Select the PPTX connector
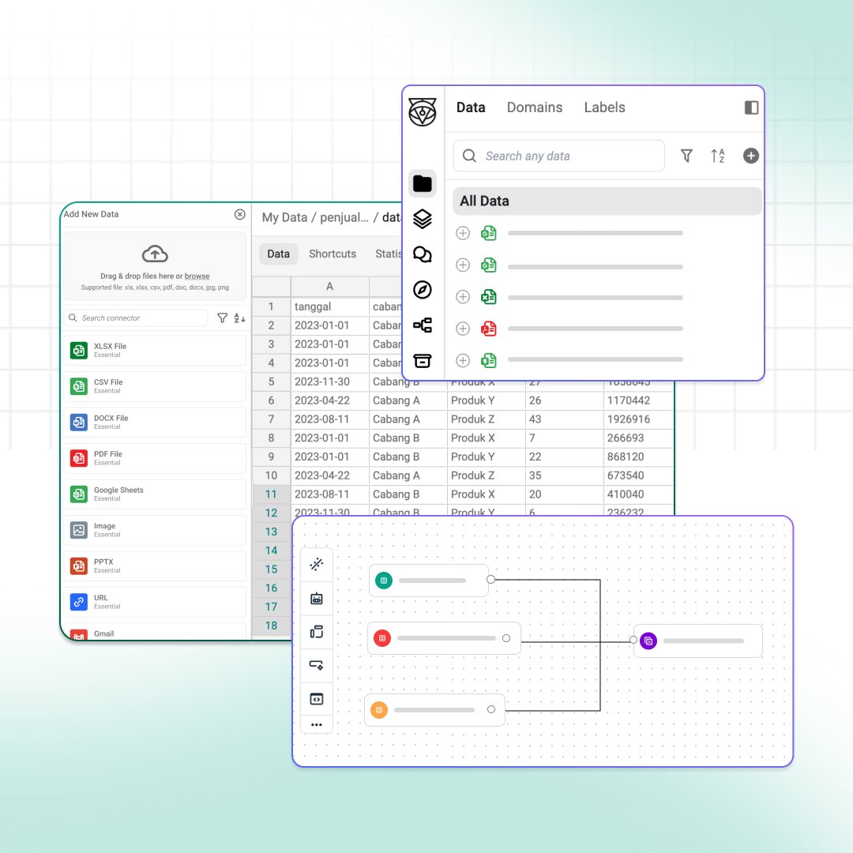853x853 pixels. click(x=155, y=566)
